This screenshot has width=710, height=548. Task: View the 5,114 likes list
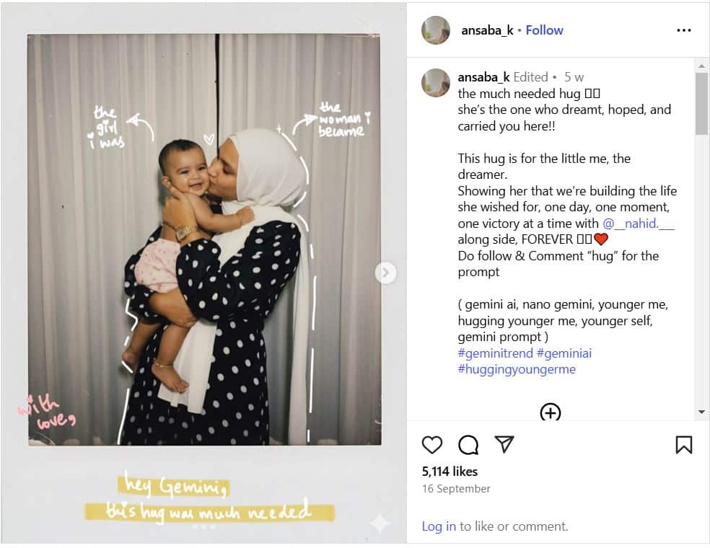pos(450,472)
